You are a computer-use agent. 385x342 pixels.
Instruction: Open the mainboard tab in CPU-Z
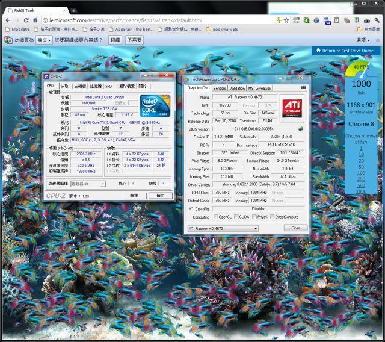(80, 86)
